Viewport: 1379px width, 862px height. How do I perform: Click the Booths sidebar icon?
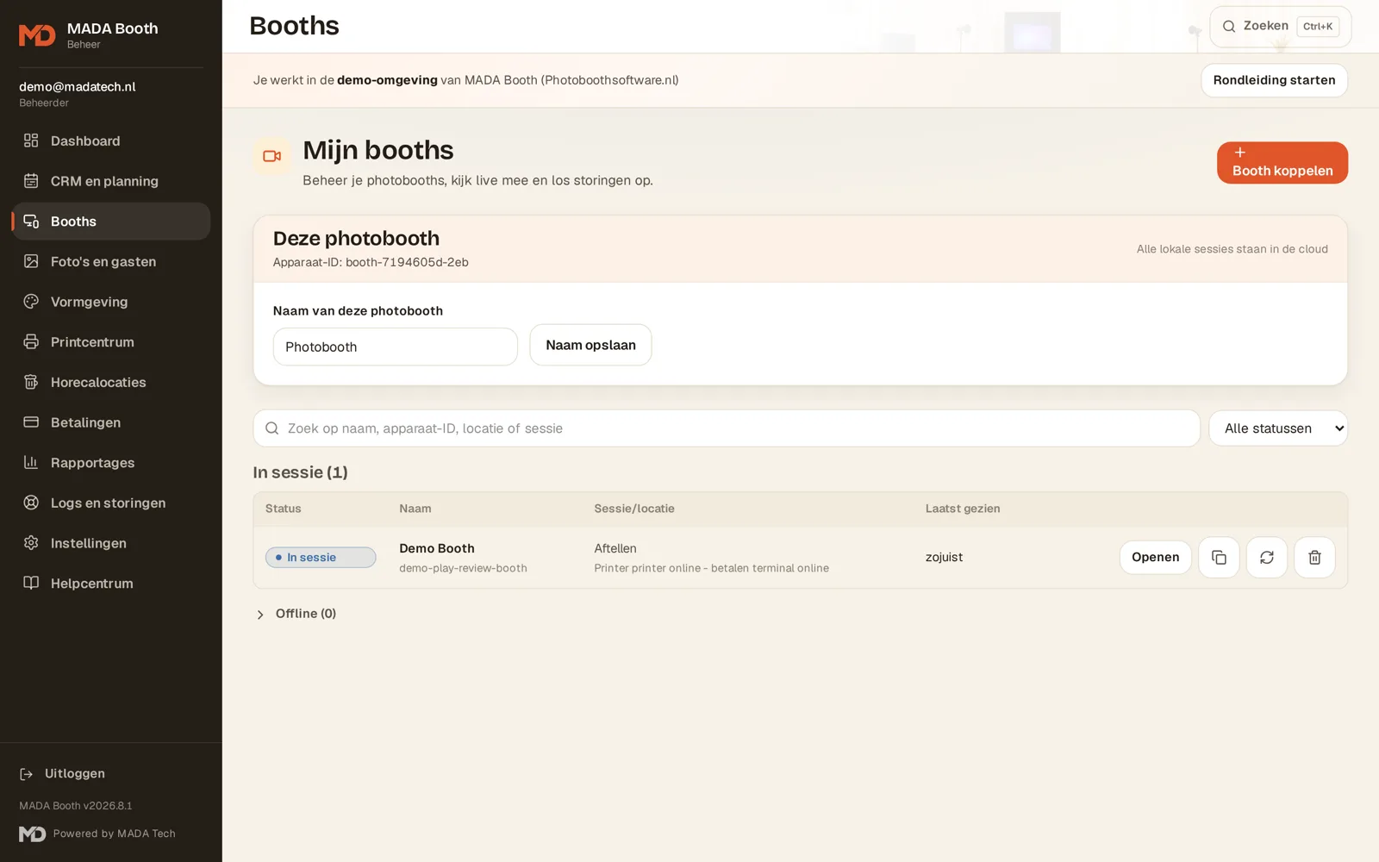click(x=31, y=222)
